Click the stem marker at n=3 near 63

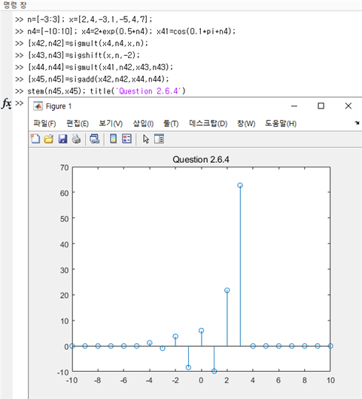[240, 186]
